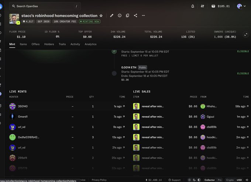The image size is (251, 182).
Task: Open the Activity tab
Action: 75,44
